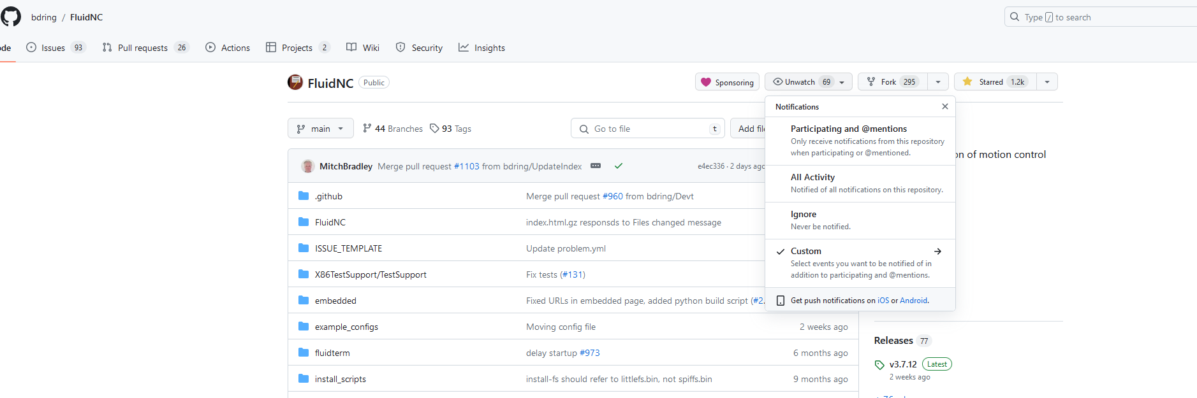The image size is (1197, 398).
Task: Open the Security tab
Action: tap(419, 48)
